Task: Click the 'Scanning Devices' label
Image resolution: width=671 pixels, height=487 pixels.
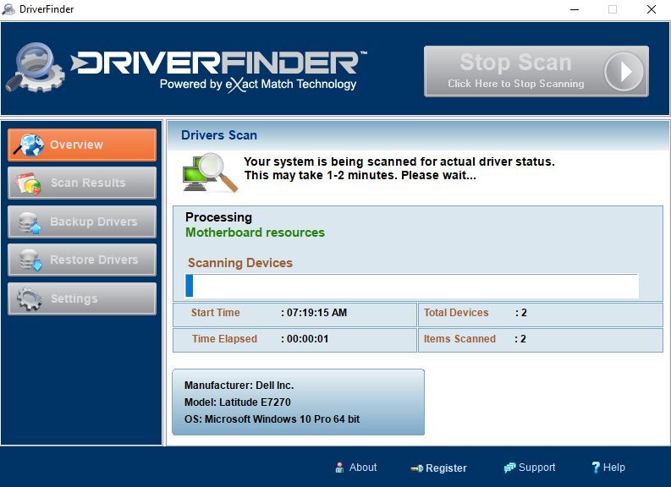Action: pos(240,263)
